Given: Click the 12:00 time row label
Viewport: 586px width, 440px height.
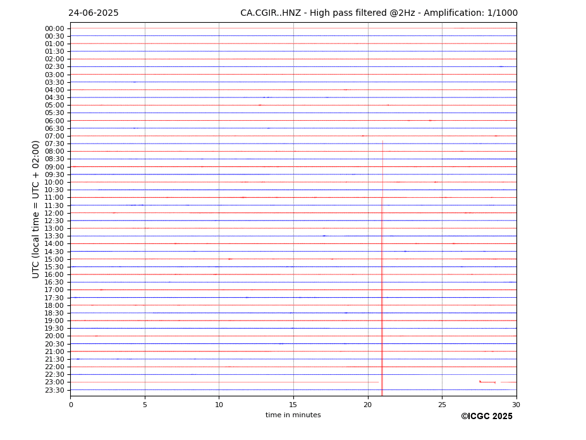Looking at the screenshot, I should click(x=54, y=213).
